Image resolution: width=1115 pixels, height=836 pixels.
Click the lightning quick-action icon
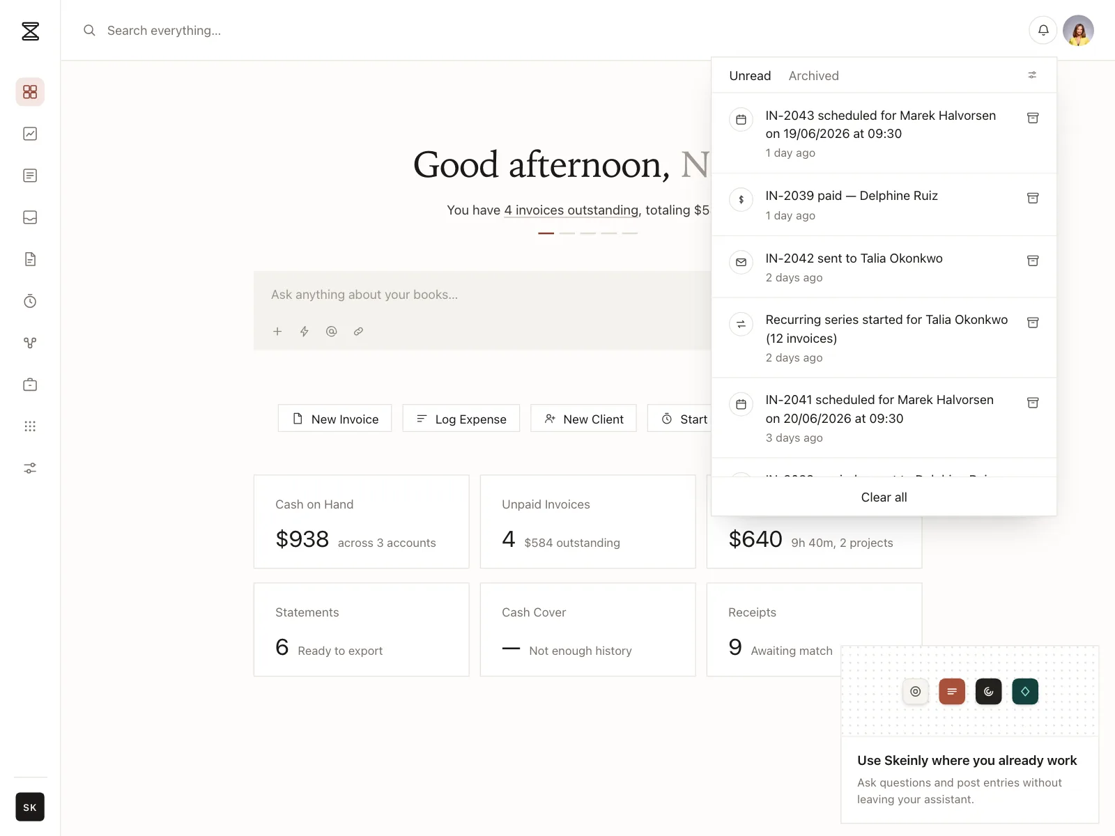(305, 332)
